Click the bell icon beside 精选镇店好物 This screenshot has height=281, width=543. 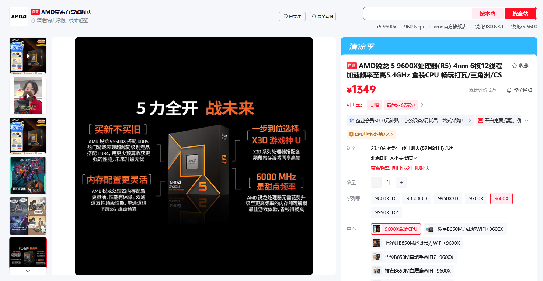[x=33, y=21]
